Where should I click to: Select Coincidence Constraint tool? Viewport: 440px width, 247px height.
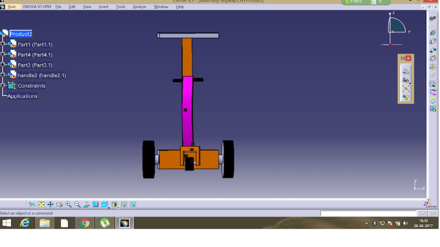point(433,32)
